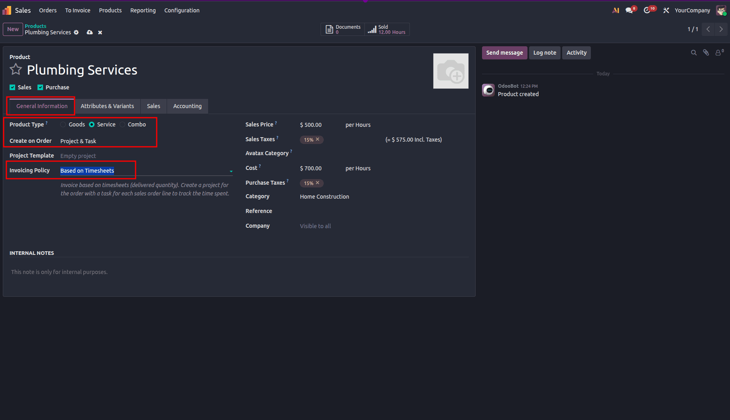Click the Sales Price unit per Hours

click(358, 125)
